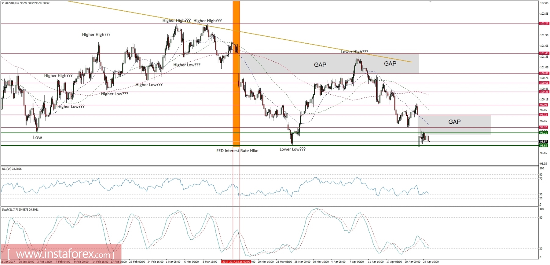
Task: Click the small arrow beside #USDX,H4 title
Action: tap(3, 3)
